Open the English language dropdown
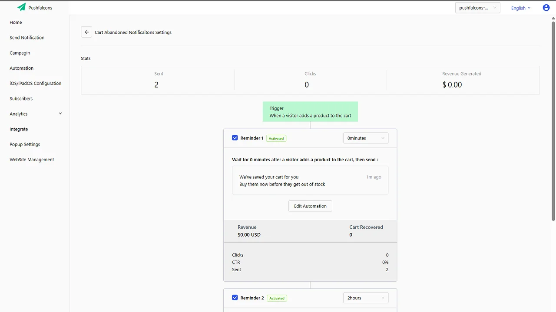The width and height of the screenshot is (556, 312). click(520, 8)
